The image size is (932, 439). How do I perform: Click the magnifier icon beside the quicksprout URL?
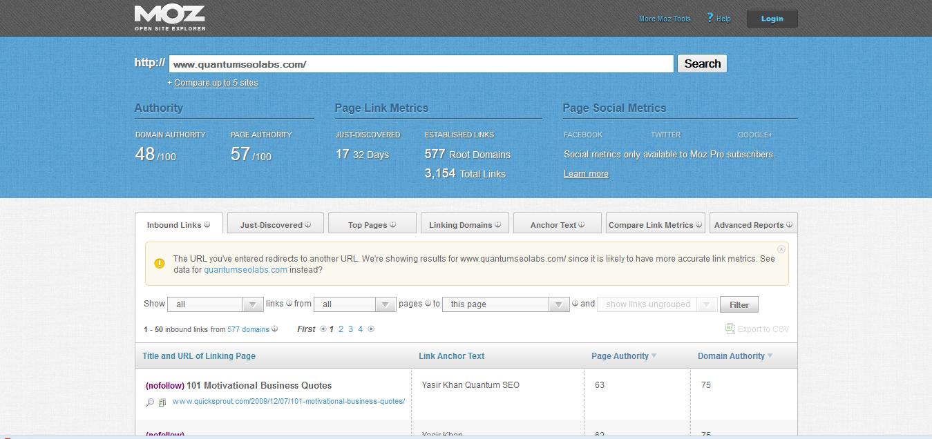[x=150, y=402]
